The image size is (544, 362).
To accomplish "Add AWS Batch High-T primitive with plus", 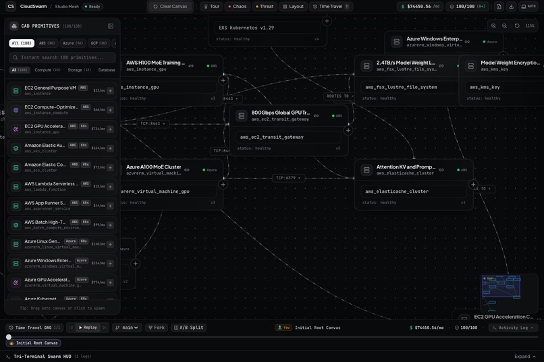I will [110, 225].
